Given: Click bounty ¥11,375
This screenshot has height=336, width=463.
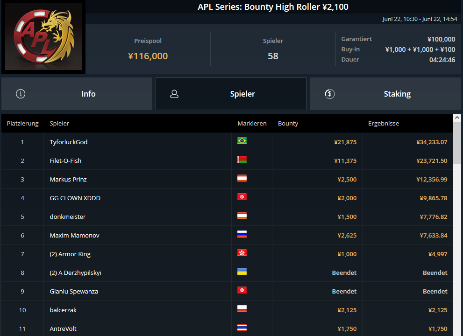Looking at the screenshot, I should [x=345, y=161].
